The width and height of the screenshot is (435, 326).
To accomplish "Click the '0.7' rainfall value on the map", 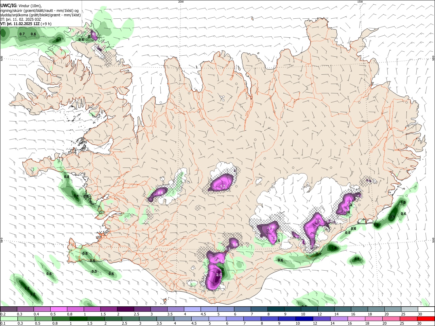I will 22,34.
